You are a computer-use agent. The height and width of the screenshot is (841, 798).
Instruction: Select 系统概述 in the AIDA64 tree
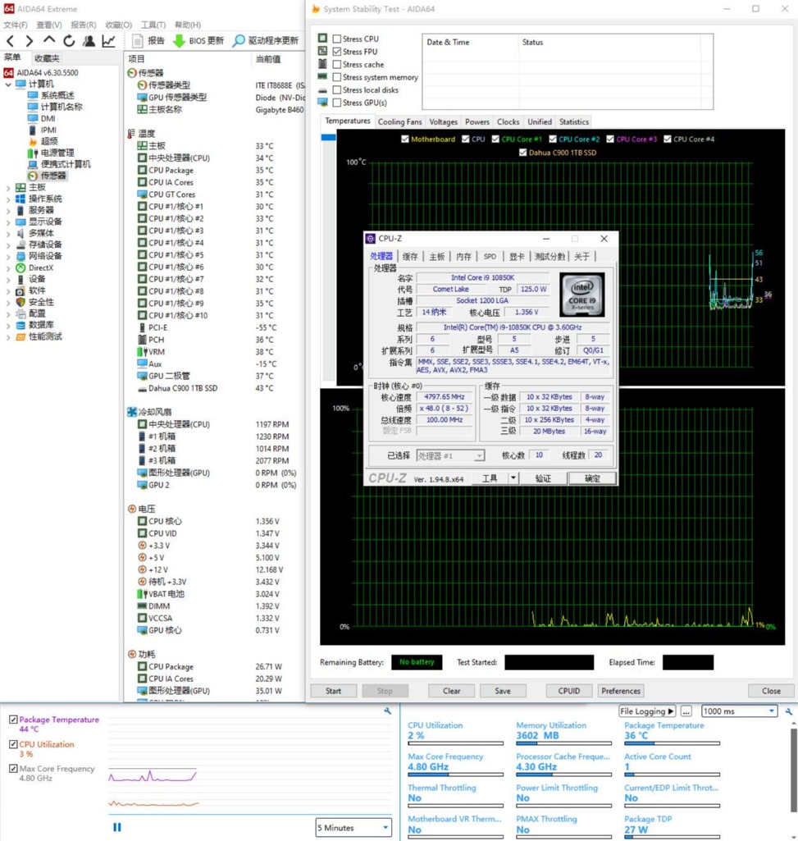pyautogui.click(x=57, y=95)
